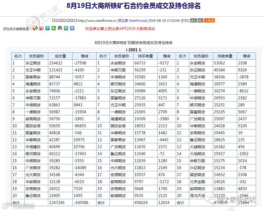Click volume value 40212
Viewport: 264px width, 211px height.
pyautogui.click(x=54, y=154)
